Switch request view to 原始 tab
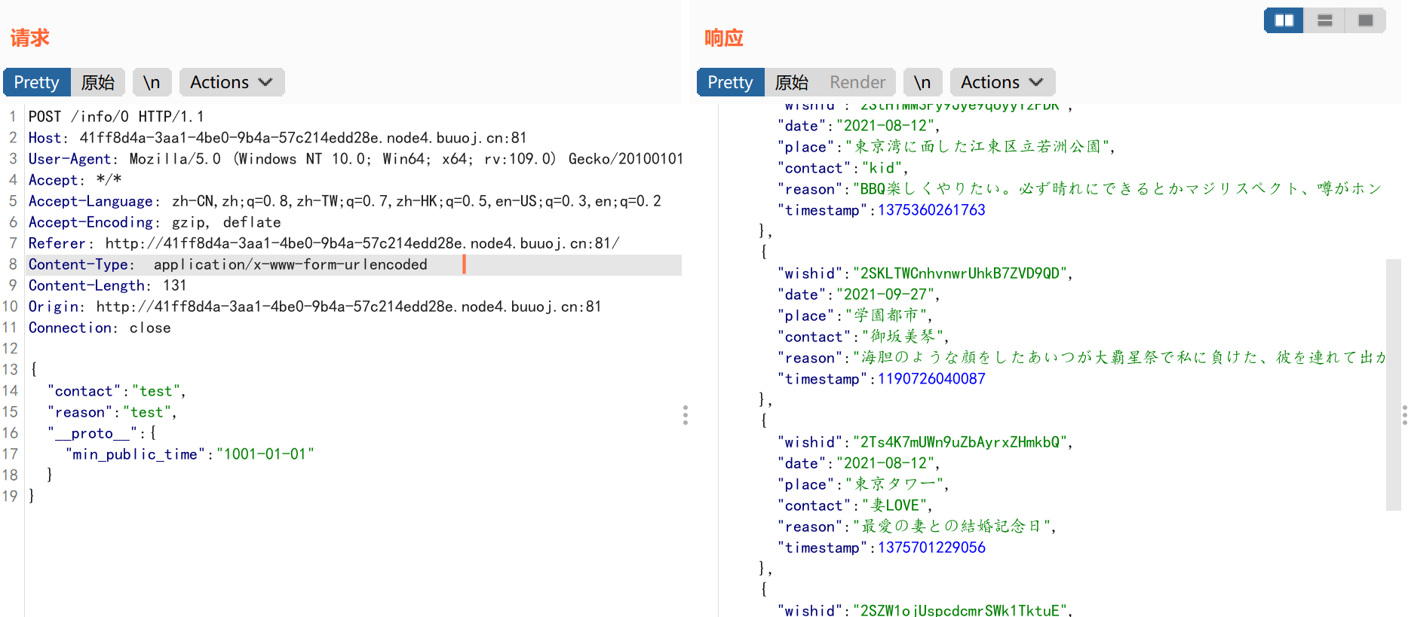 98,82
